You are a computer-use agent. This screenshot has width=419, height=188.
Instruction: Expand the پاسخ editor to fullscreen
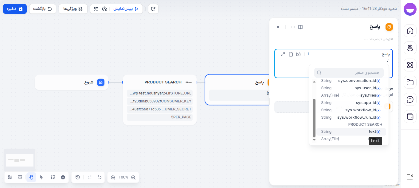(283, 54)
